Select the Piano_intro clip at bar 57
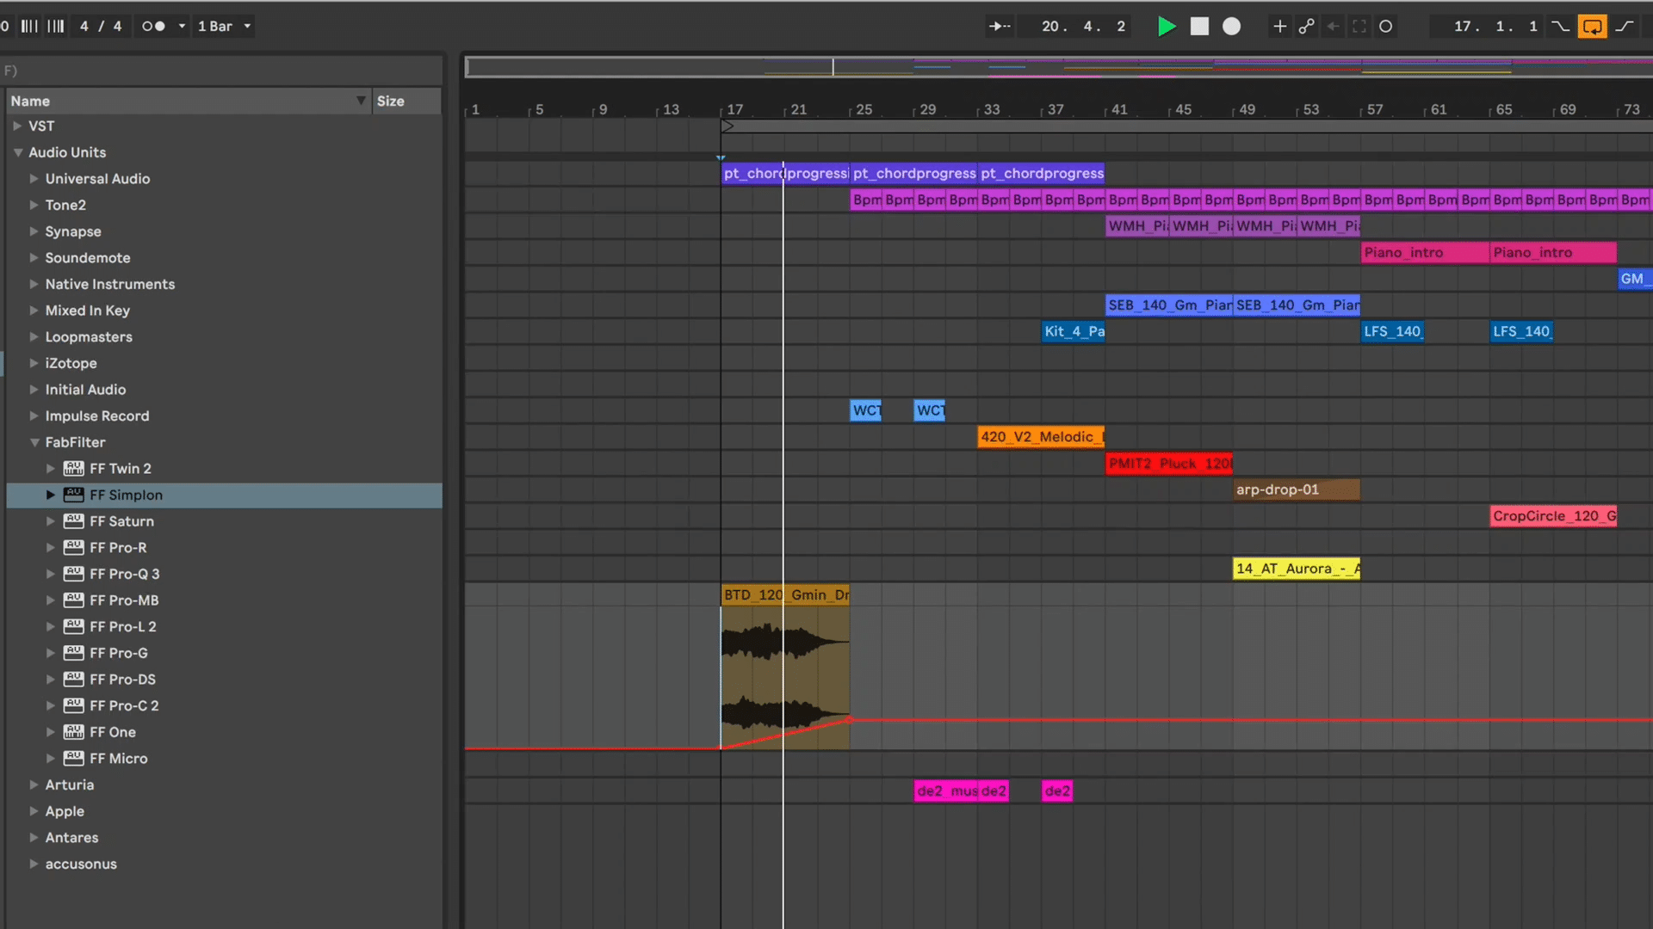This screenshot has width=1653, height=929. pos(1425,253)
